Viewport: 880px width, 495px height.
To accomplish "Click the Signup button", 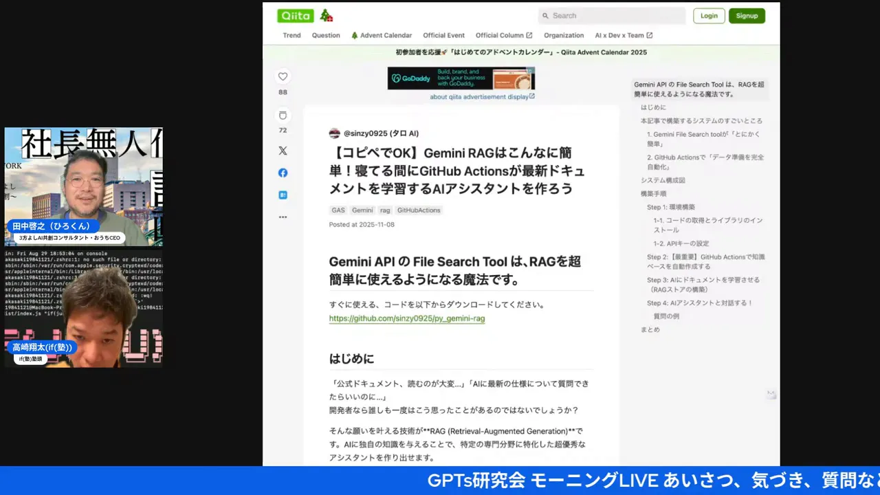I will pyautogui.click(x=747, y=15).
